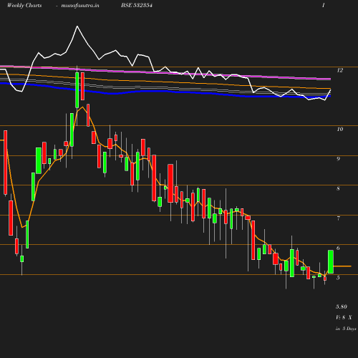Select price axis label 7

[338, 218]
